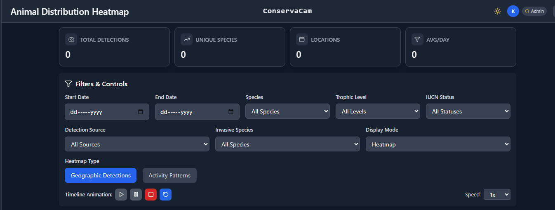Open the Start Date calendar picker
The image size is (555, 210).
(x=141, y=112)
